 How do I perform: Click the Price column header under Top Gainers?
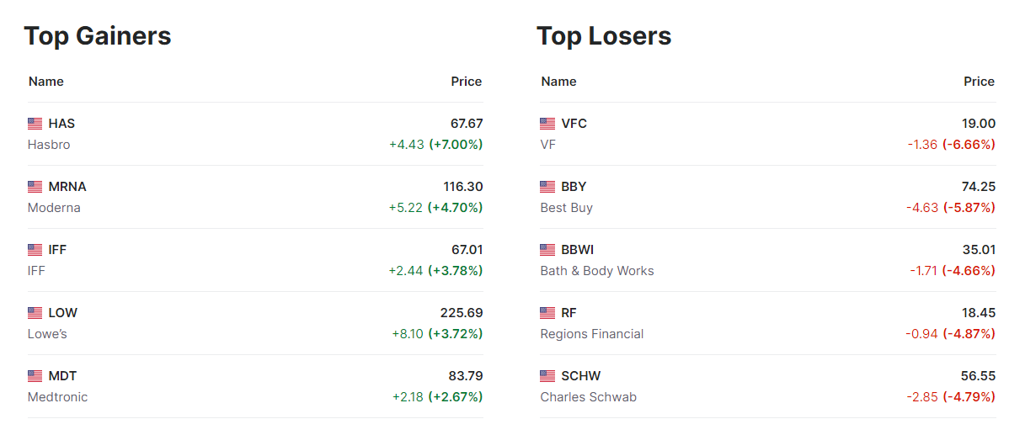point(466,82)
